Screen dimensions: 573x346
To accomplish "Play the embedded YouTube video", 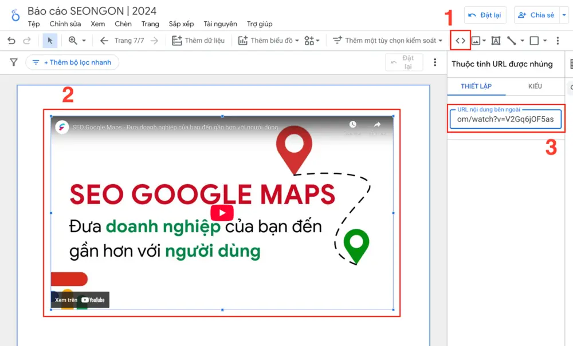I will coord(222,213).
